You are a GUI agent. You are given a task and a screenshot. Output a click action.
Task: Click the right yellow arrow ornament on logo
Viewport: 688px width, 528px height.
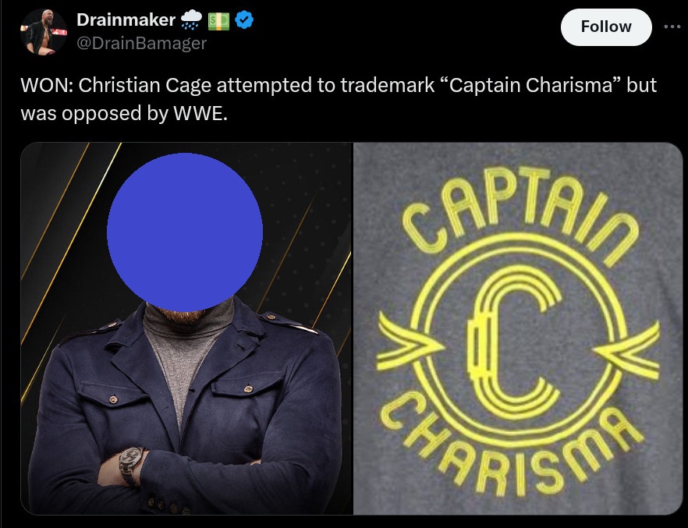pos(626,349)
